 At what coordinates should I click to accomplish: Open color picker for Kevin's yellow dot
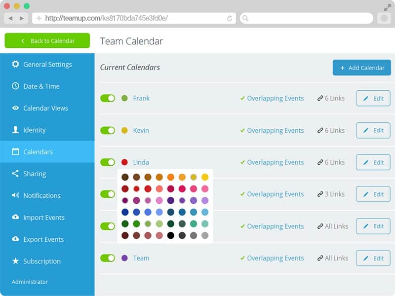tap(124, 130)
